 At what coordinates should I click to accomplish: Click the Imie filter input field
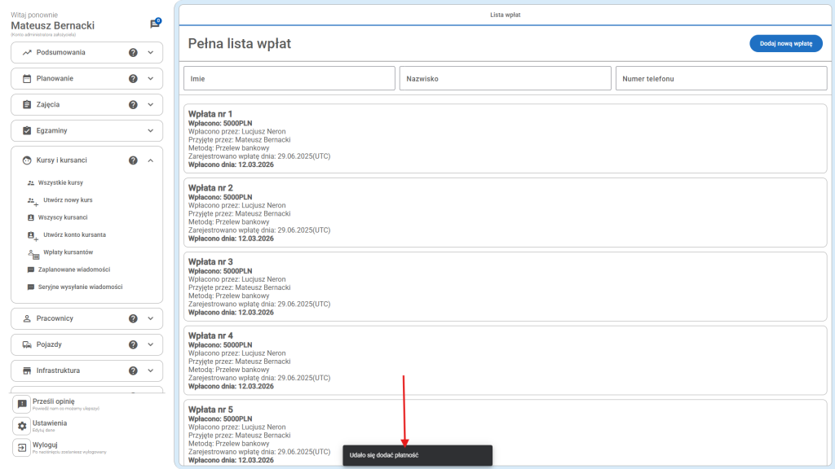(x=289, y=79)
